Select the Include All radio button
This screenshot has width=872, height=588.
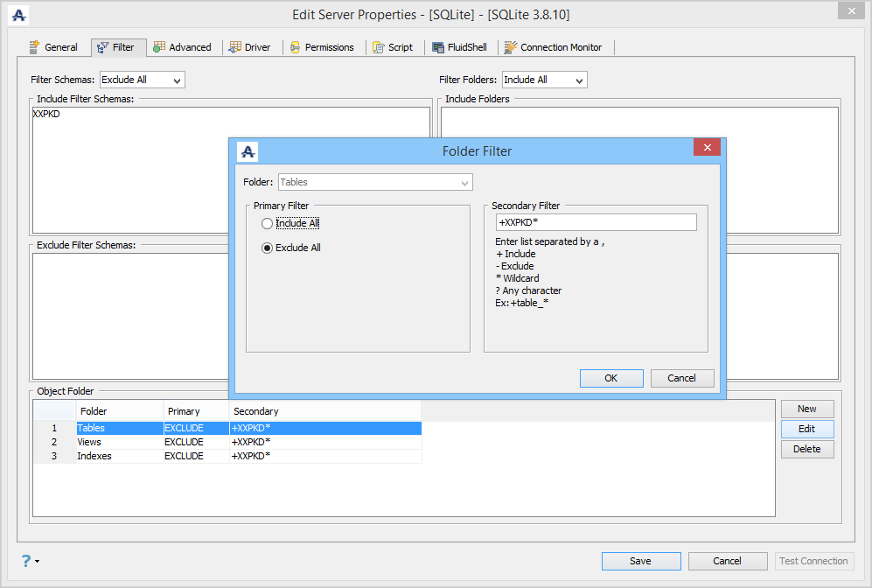click(x=267, y=223)
